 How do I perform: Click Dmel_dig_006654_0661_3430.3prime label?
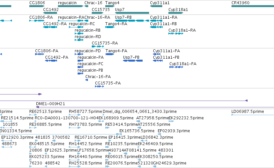[140, 112]
